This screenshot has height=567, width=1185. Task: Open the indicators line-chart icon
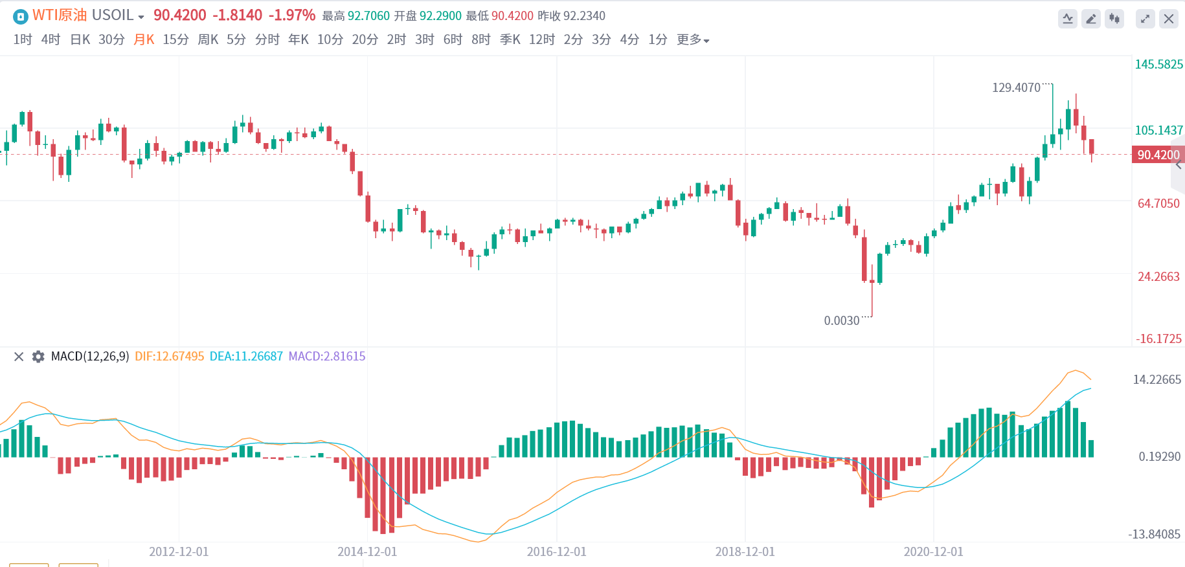point(1068,19)
